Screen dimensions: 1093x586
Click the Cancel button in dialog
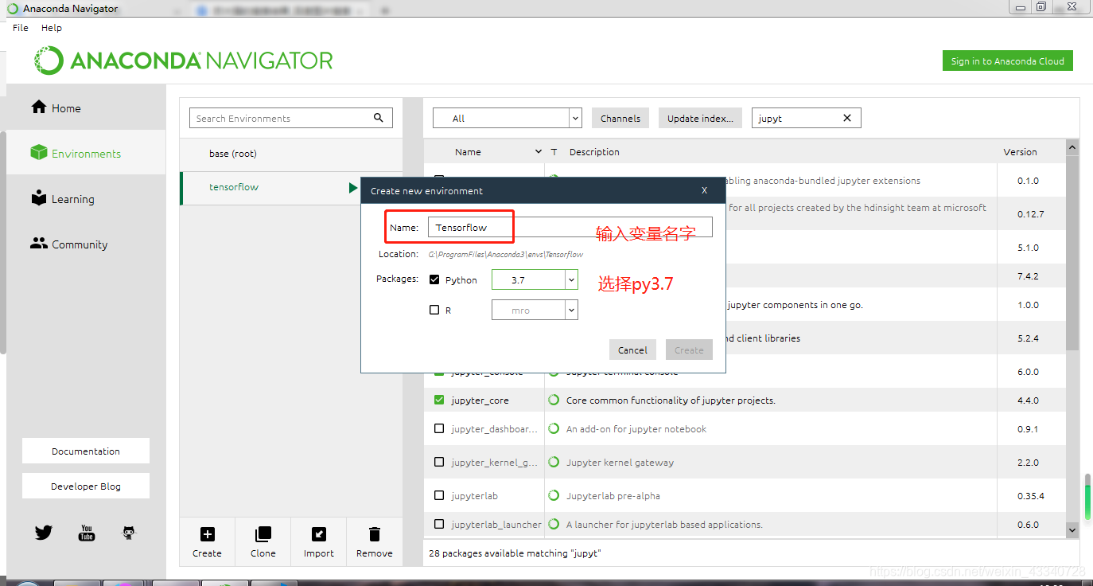632,350
